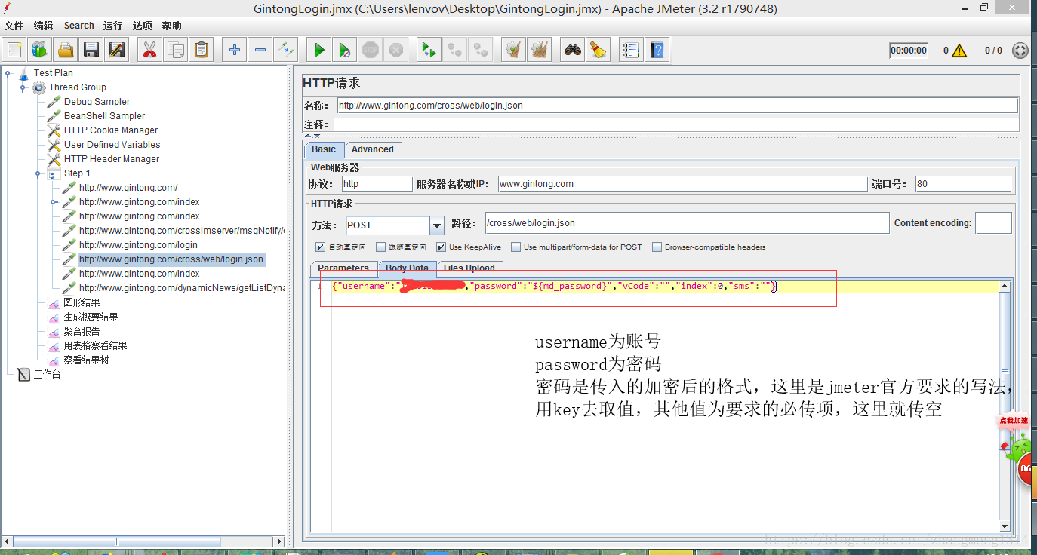Toggle the 自动重定向 checkbox
Viewport: 1037px width, 555px height.
click(321, 247)
